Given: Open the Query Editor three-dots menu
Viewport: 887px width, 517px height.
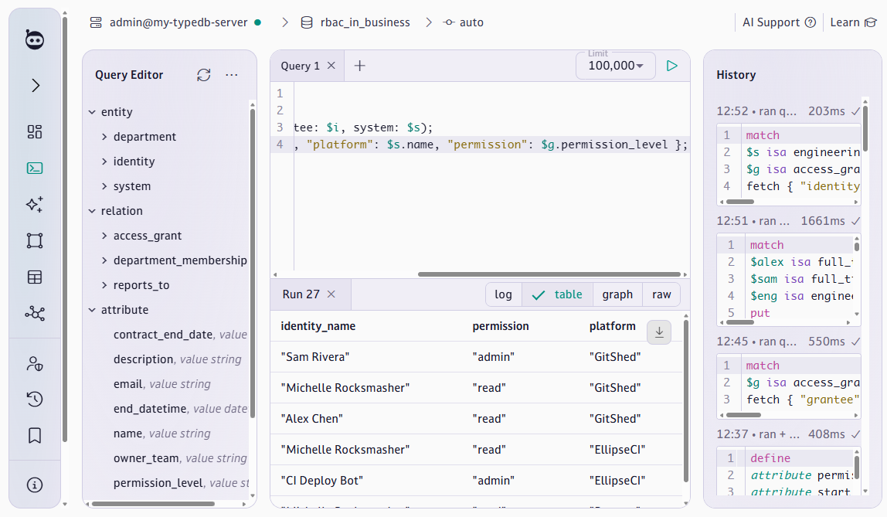Looking at the screenshot, I should 231,75.
